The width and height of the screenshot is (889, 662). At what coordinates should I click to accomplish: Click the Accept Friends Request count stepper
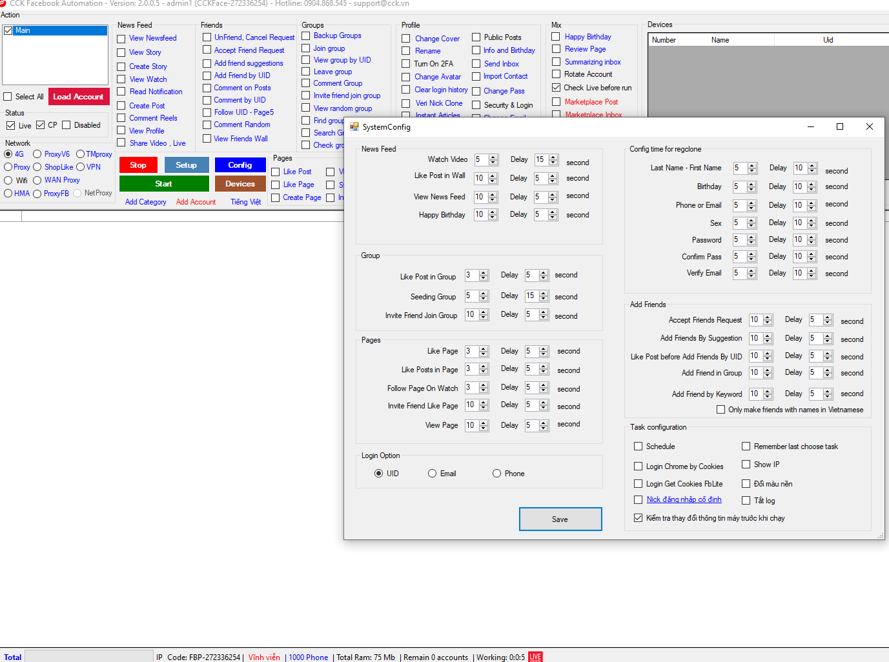768,320
